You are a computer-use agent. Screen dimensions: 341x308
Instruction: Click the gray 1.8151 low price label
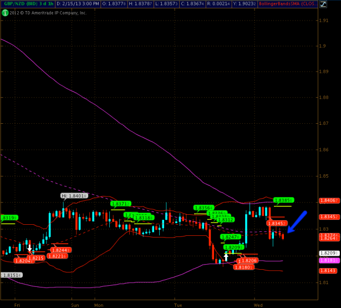[x=12, y=275]
